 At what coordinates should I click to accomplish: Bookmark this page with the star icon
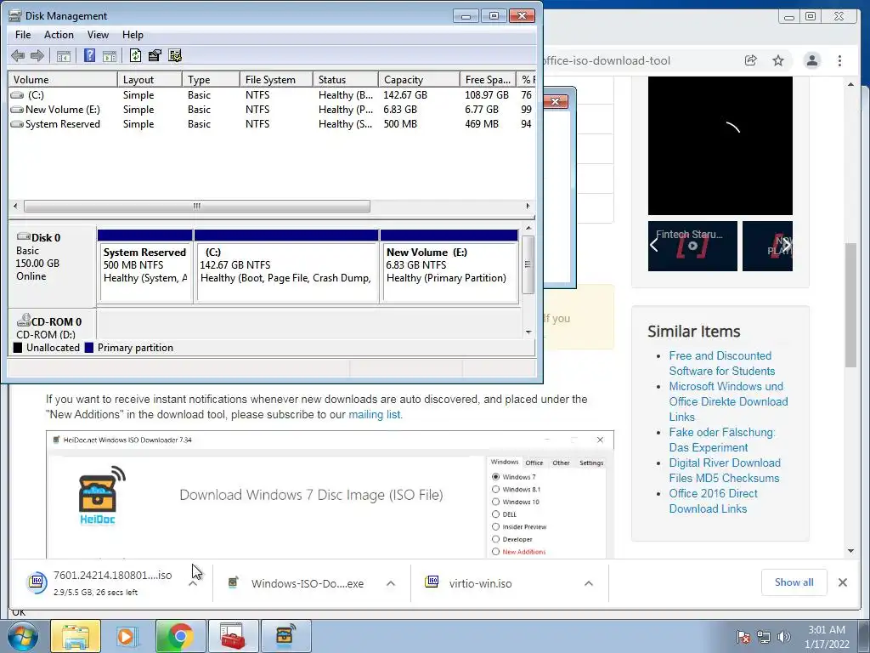(x=778, y=60)
